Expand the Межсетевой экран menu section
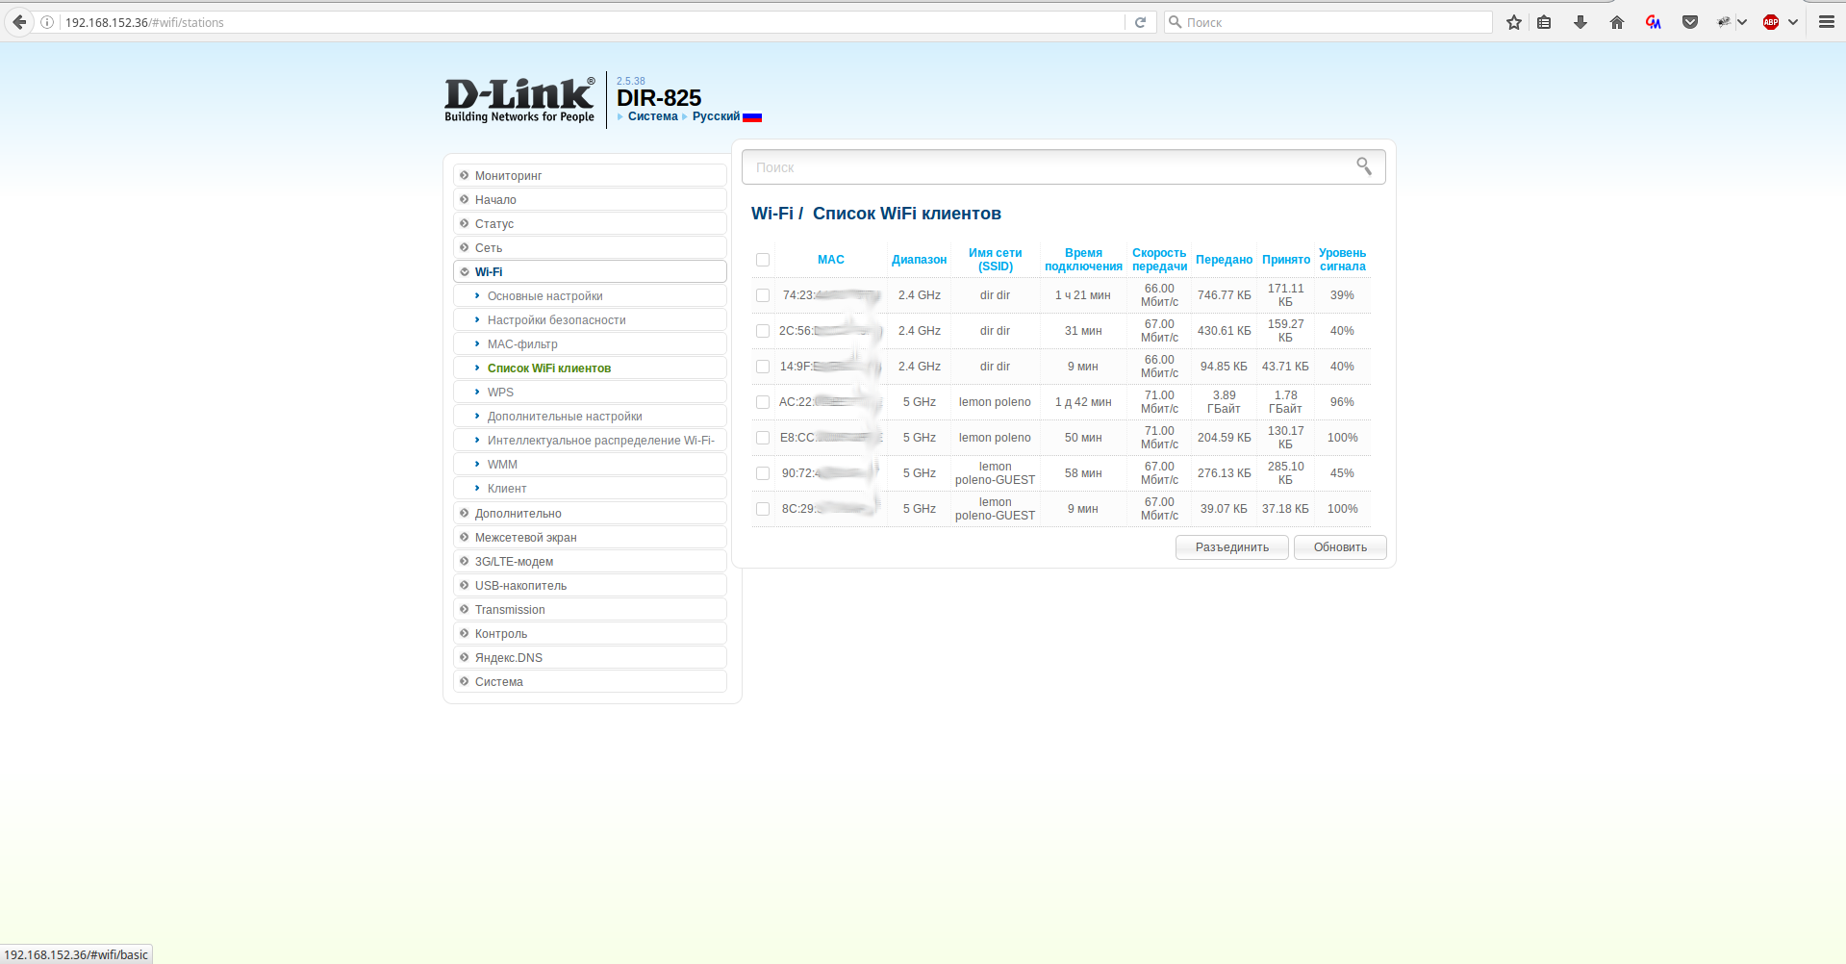The height and width of the screenshot is (964, 1846). click(x=590, y=537)
